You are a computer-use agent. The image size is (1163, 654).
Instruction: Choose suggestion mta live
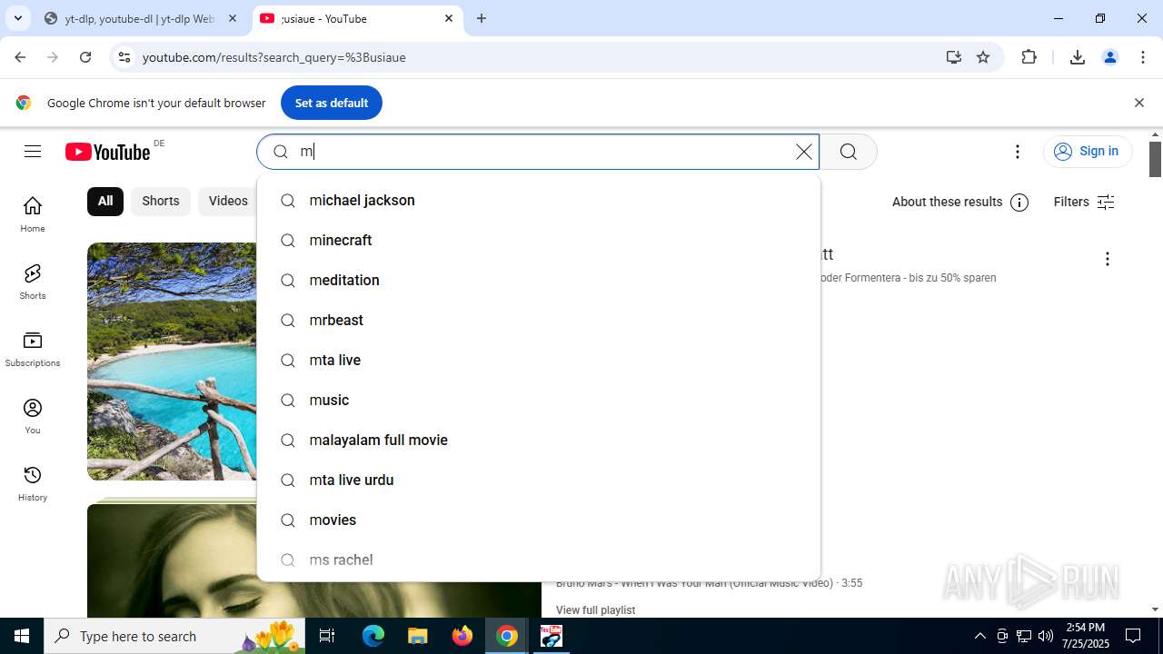tap(539, 360)
